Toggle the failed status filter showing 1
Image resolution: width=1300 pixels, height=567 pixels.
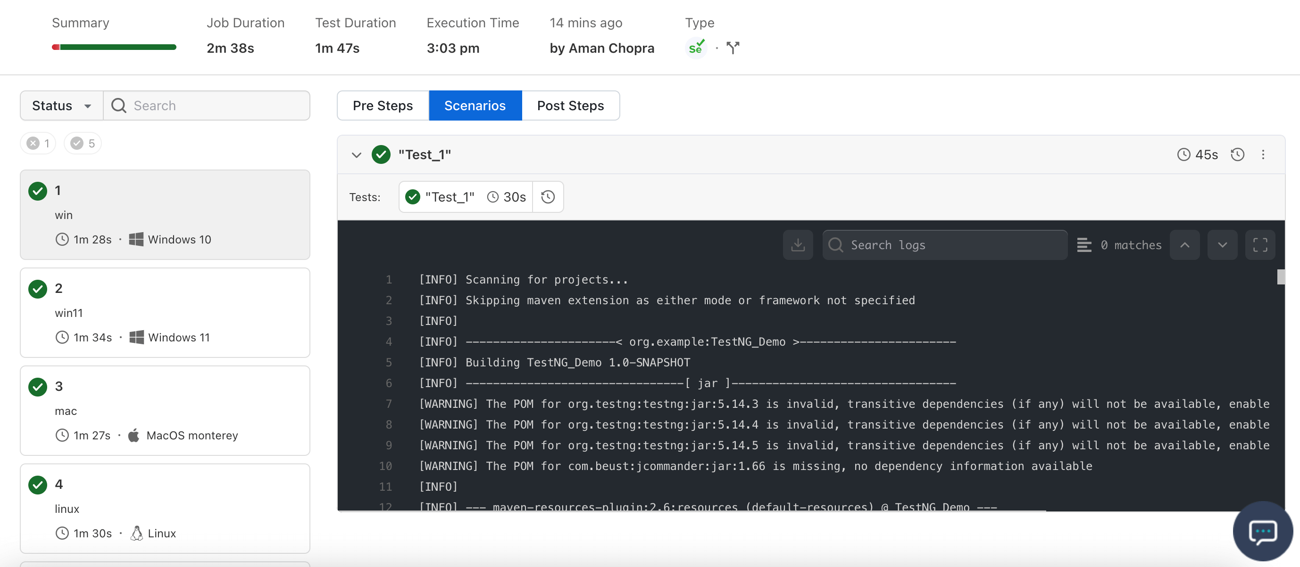(38, 144)
